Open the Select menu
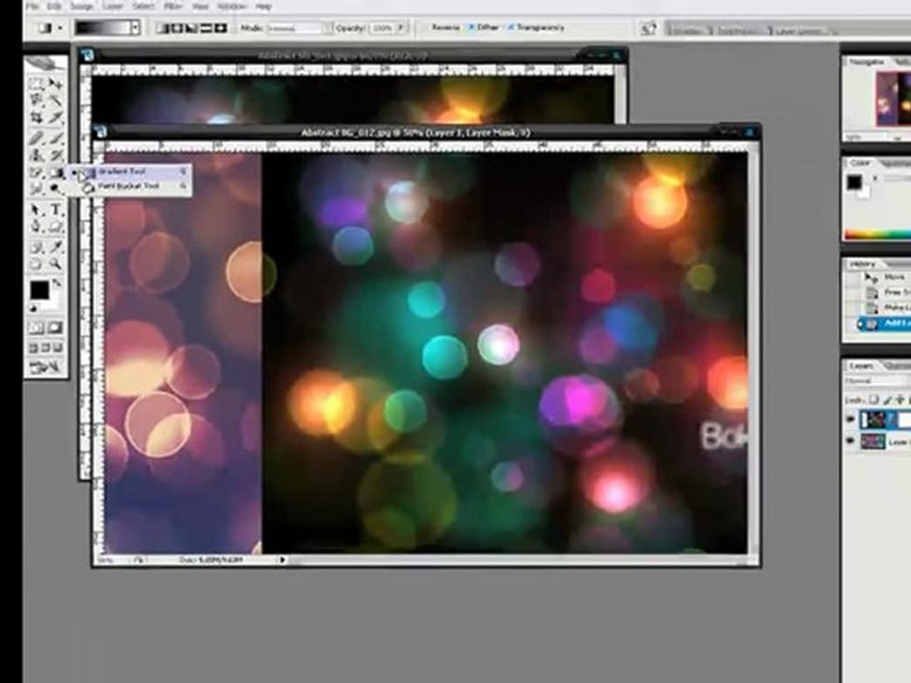The height and width of the screenshot is (683, 911). (143, 7)
